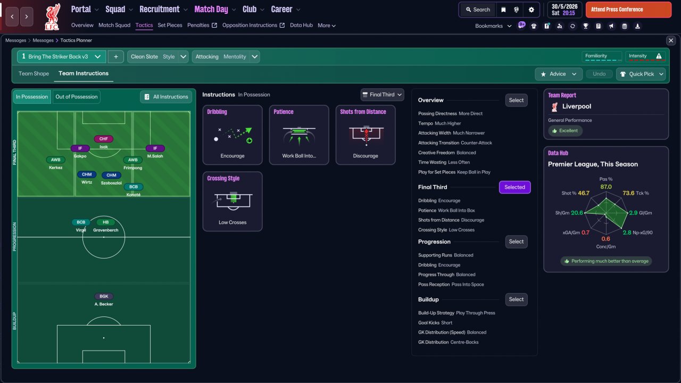Toggle the All Instructions view
The width and height of the screenshot is (681, 383).
(x=166, y=97)
